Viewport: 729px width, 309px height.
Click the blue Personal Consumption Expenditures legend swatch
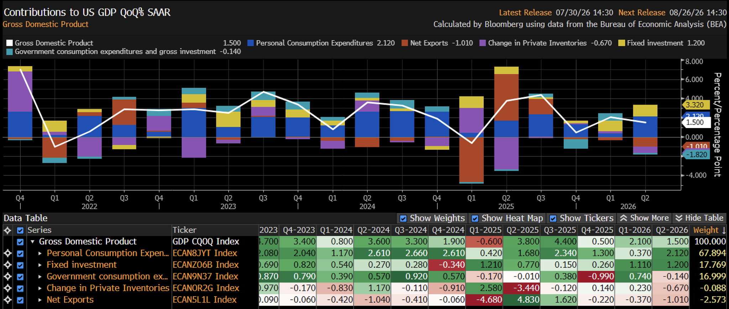[x=251, y=43]
